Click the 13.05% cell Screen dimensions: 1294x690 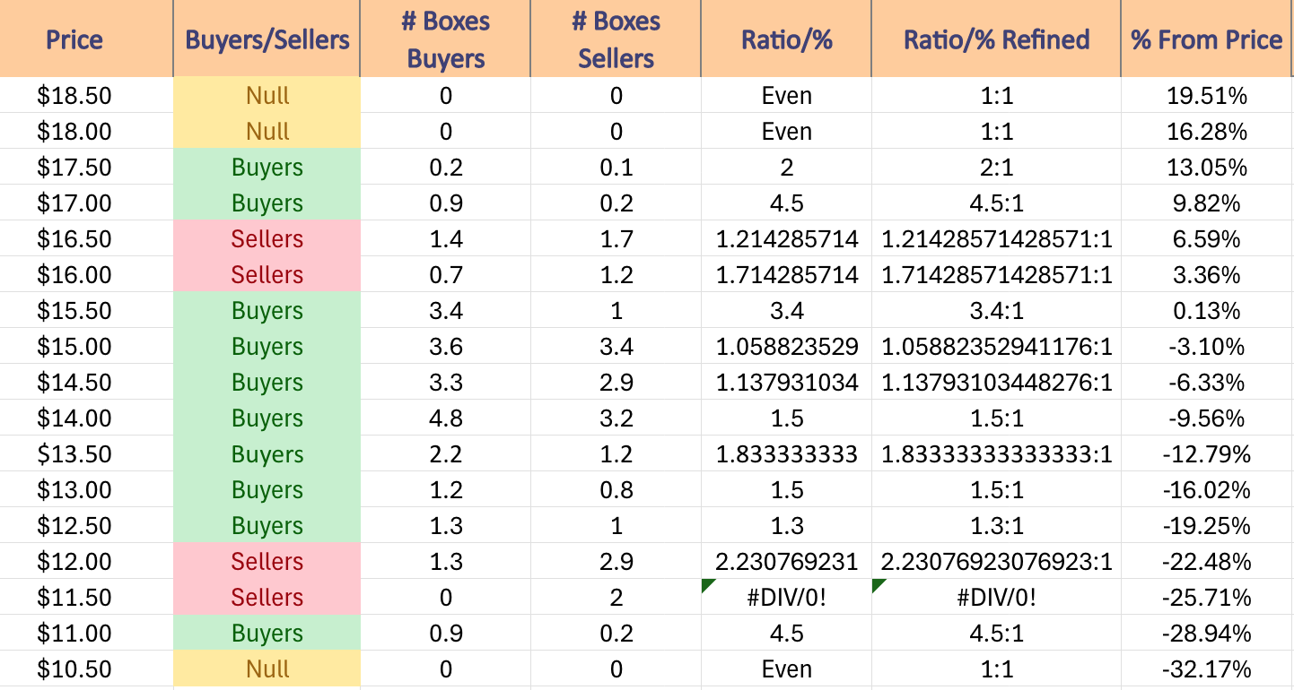[x=1207, y=168]
